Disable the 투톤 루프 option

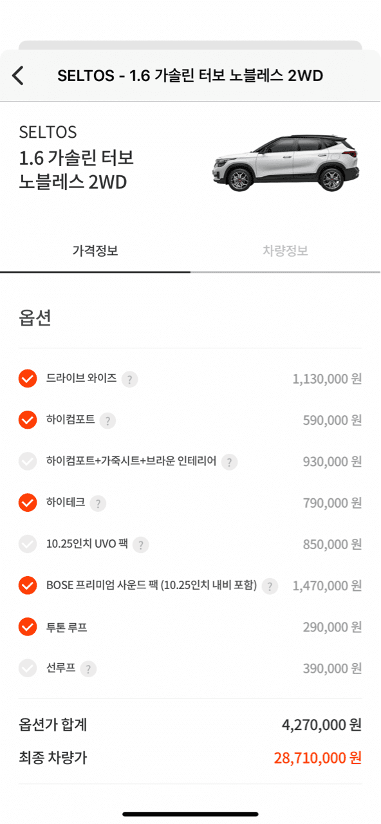click(x=27, y=626)
